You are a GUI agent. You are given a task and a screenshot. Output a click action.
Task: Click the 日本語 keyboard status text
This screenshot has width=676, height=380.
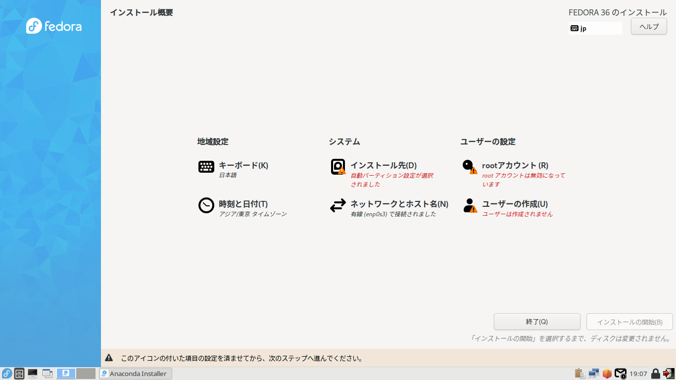(228, 175)
